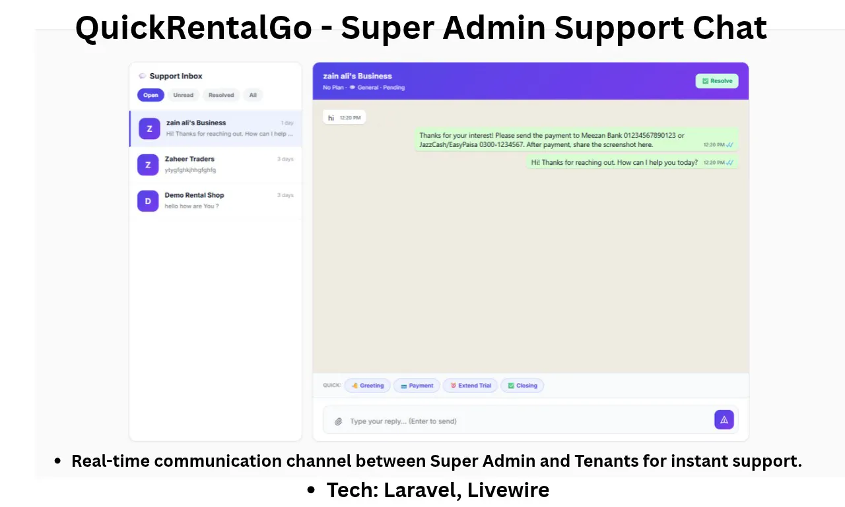Click the Support Inbox chat bubble icon
845x507 pixels.
coord(142,76)
